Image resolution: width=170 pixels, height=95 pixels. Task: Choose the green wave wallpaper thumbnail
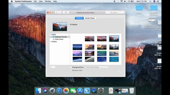pos(102,53)
